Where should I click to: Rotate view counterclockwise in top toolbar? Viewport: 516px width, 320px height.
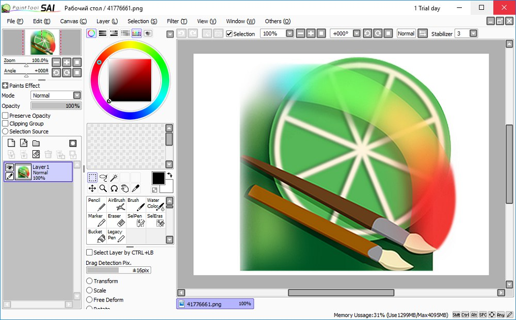[x=367, y=33]
